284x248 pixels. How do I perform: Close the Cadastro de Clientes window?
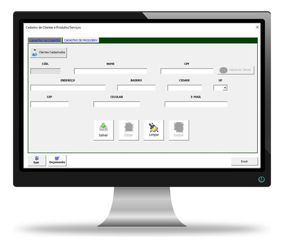click(x=257, y=27)
